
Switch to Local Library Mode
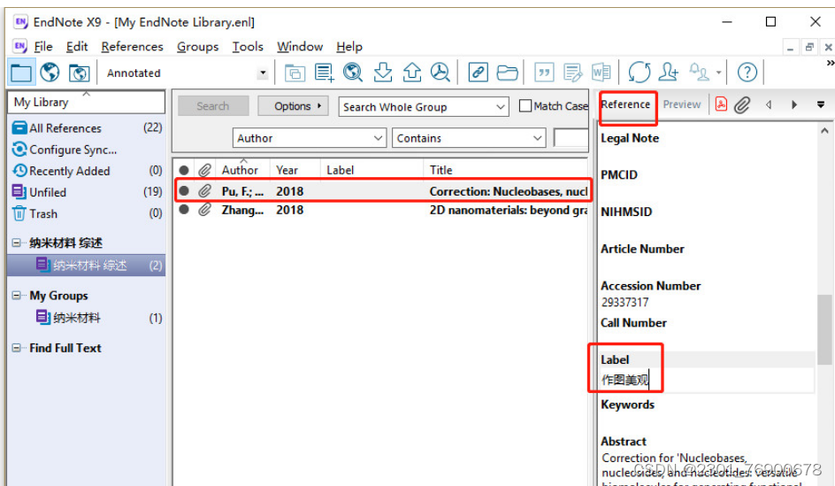pos(21,73)
